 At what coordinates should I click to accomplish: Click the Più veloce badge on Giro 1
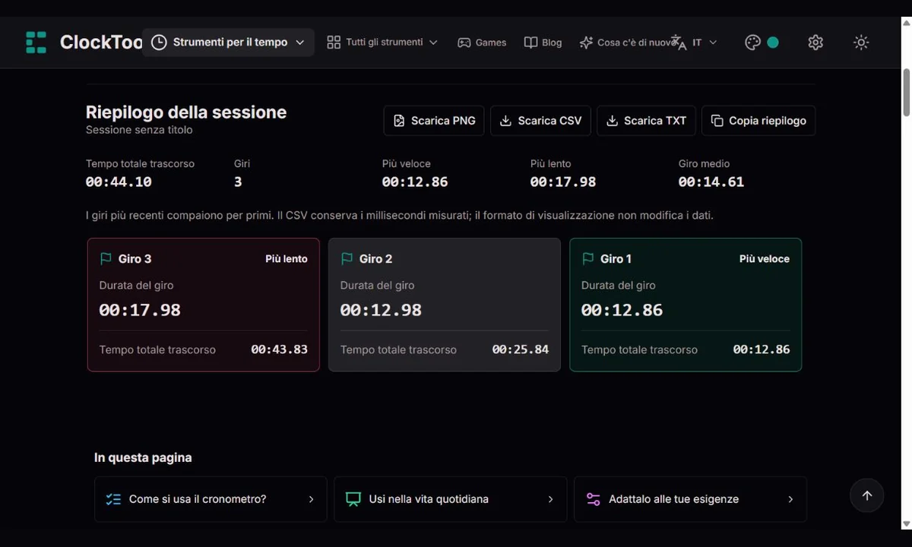click(x=765, y=259)
